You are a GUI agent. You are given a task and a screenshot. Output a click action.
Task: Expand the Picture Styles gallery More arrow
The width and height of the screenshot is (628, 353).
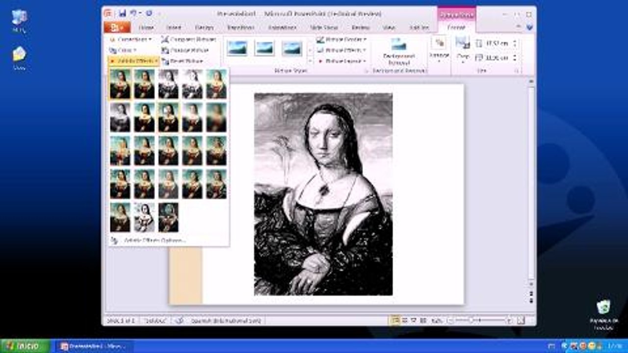point(310,61)
